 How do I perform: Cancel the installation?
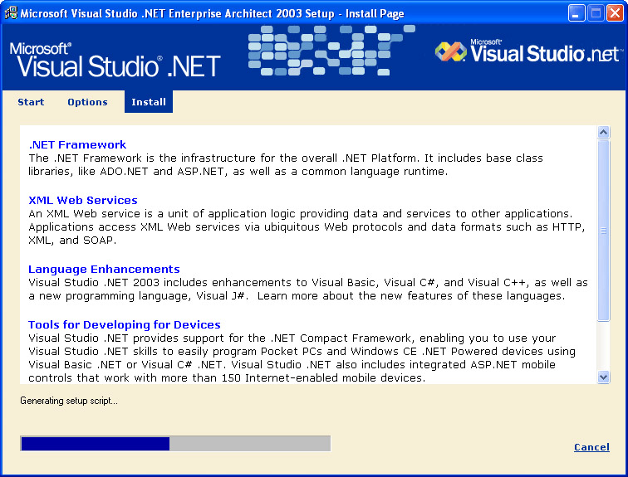[x=591, y=447]
